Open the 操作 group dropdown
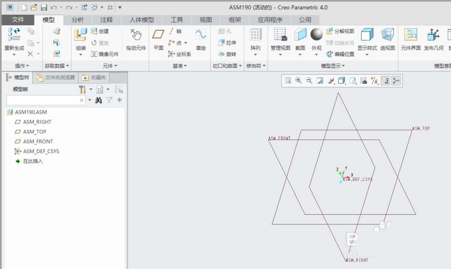Viewport: 451px width, 269px height. pyautogui.click(x=22, y=66)
